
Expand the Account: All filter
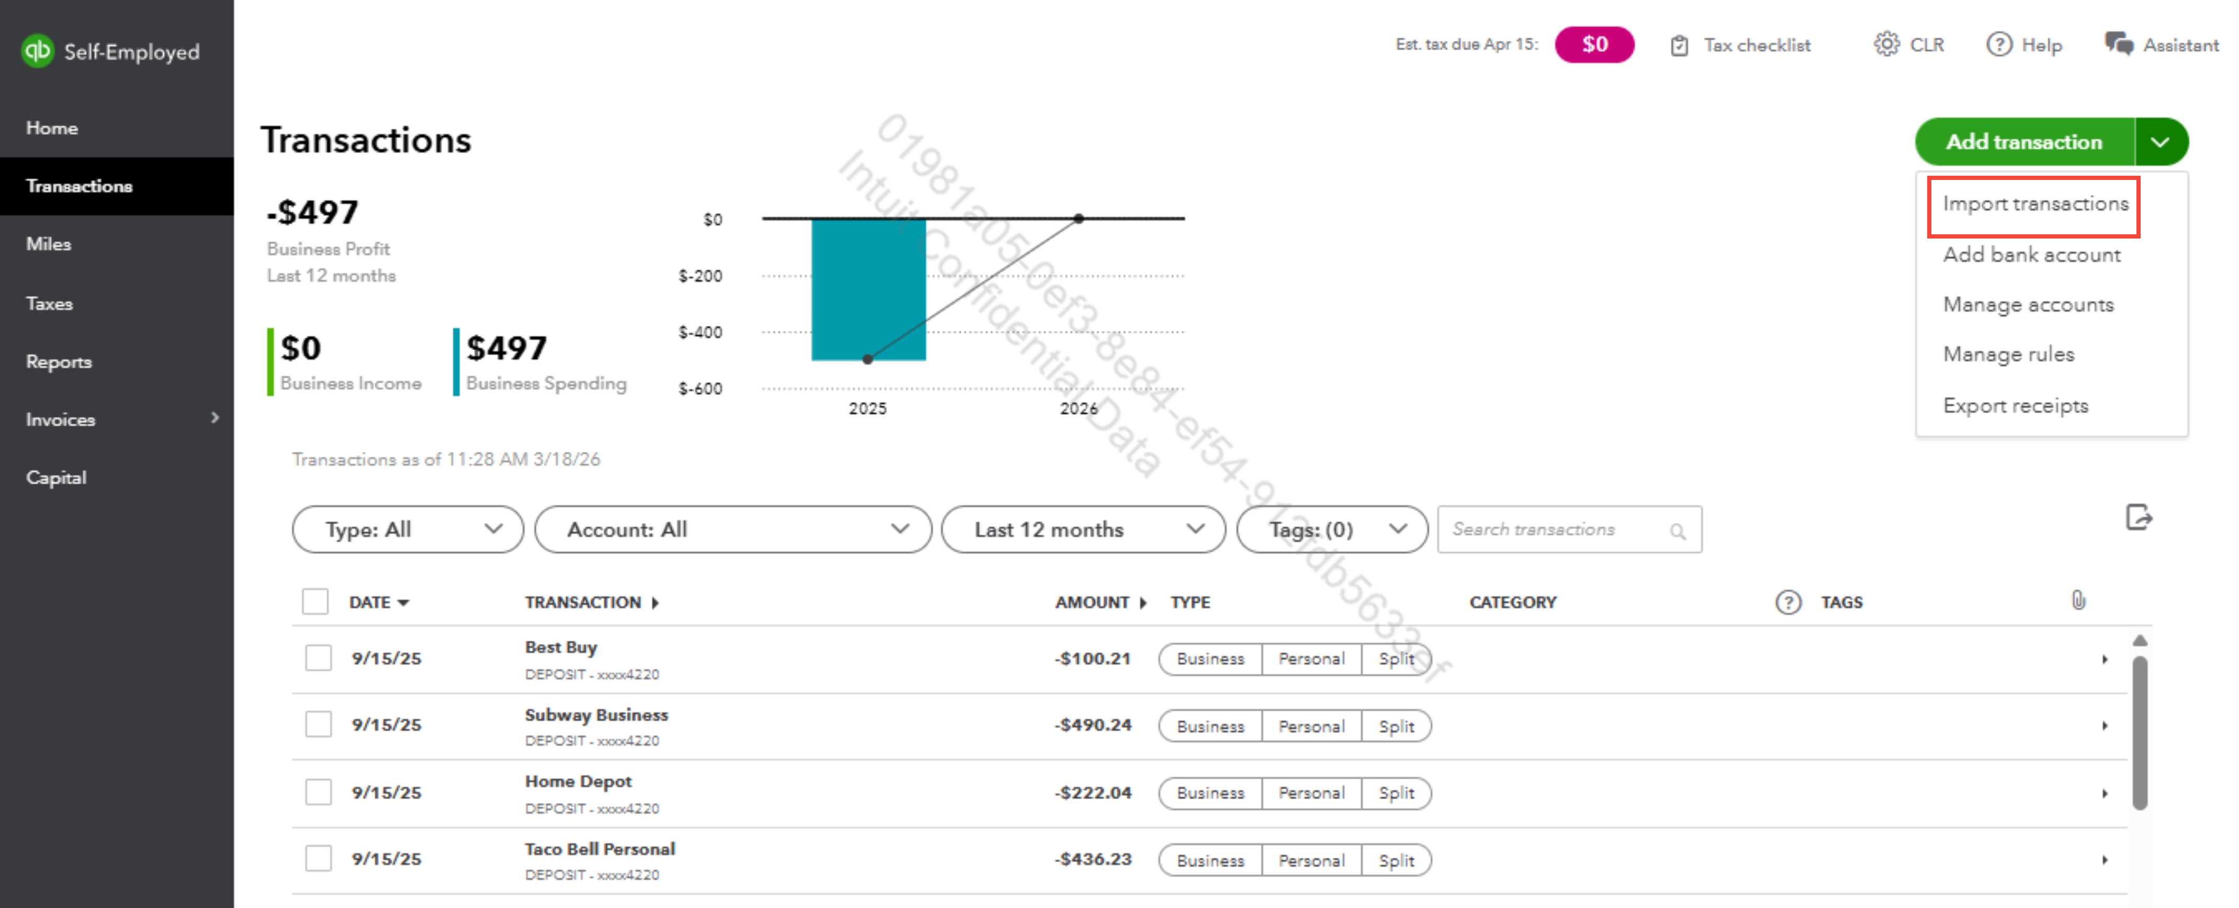(733, 529)
